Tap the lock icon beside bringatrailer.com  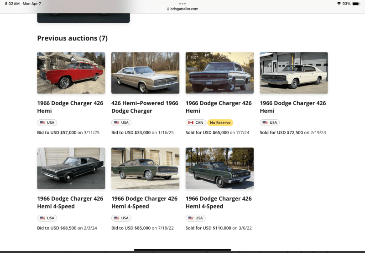pyautogui.click(x=168, y=9)
